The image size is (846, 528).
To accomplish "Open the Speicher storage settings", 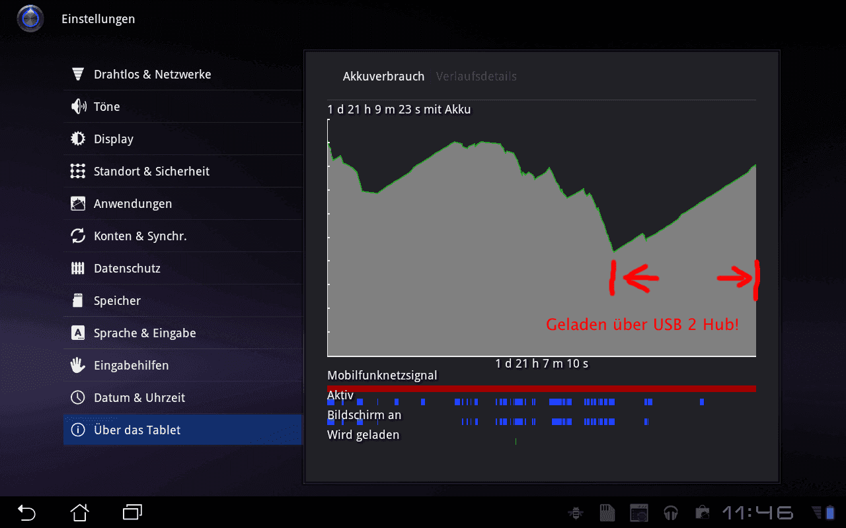I will point(182,300).
